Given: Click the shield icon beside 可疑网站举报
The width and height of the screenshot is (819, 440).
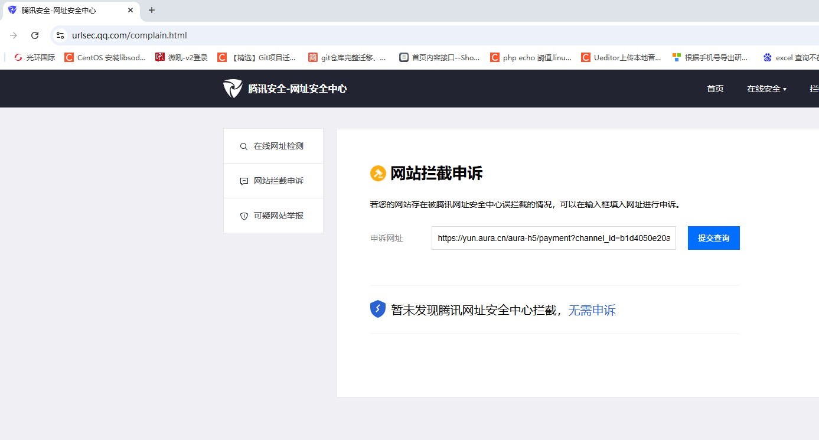Looking at the screenshot, I should point(244,216).
